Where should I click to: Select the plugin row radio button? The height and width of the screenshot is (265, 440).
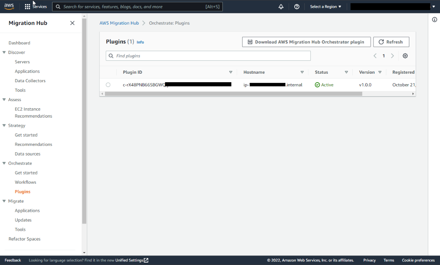pyautogui.click(x=108, y=85)
